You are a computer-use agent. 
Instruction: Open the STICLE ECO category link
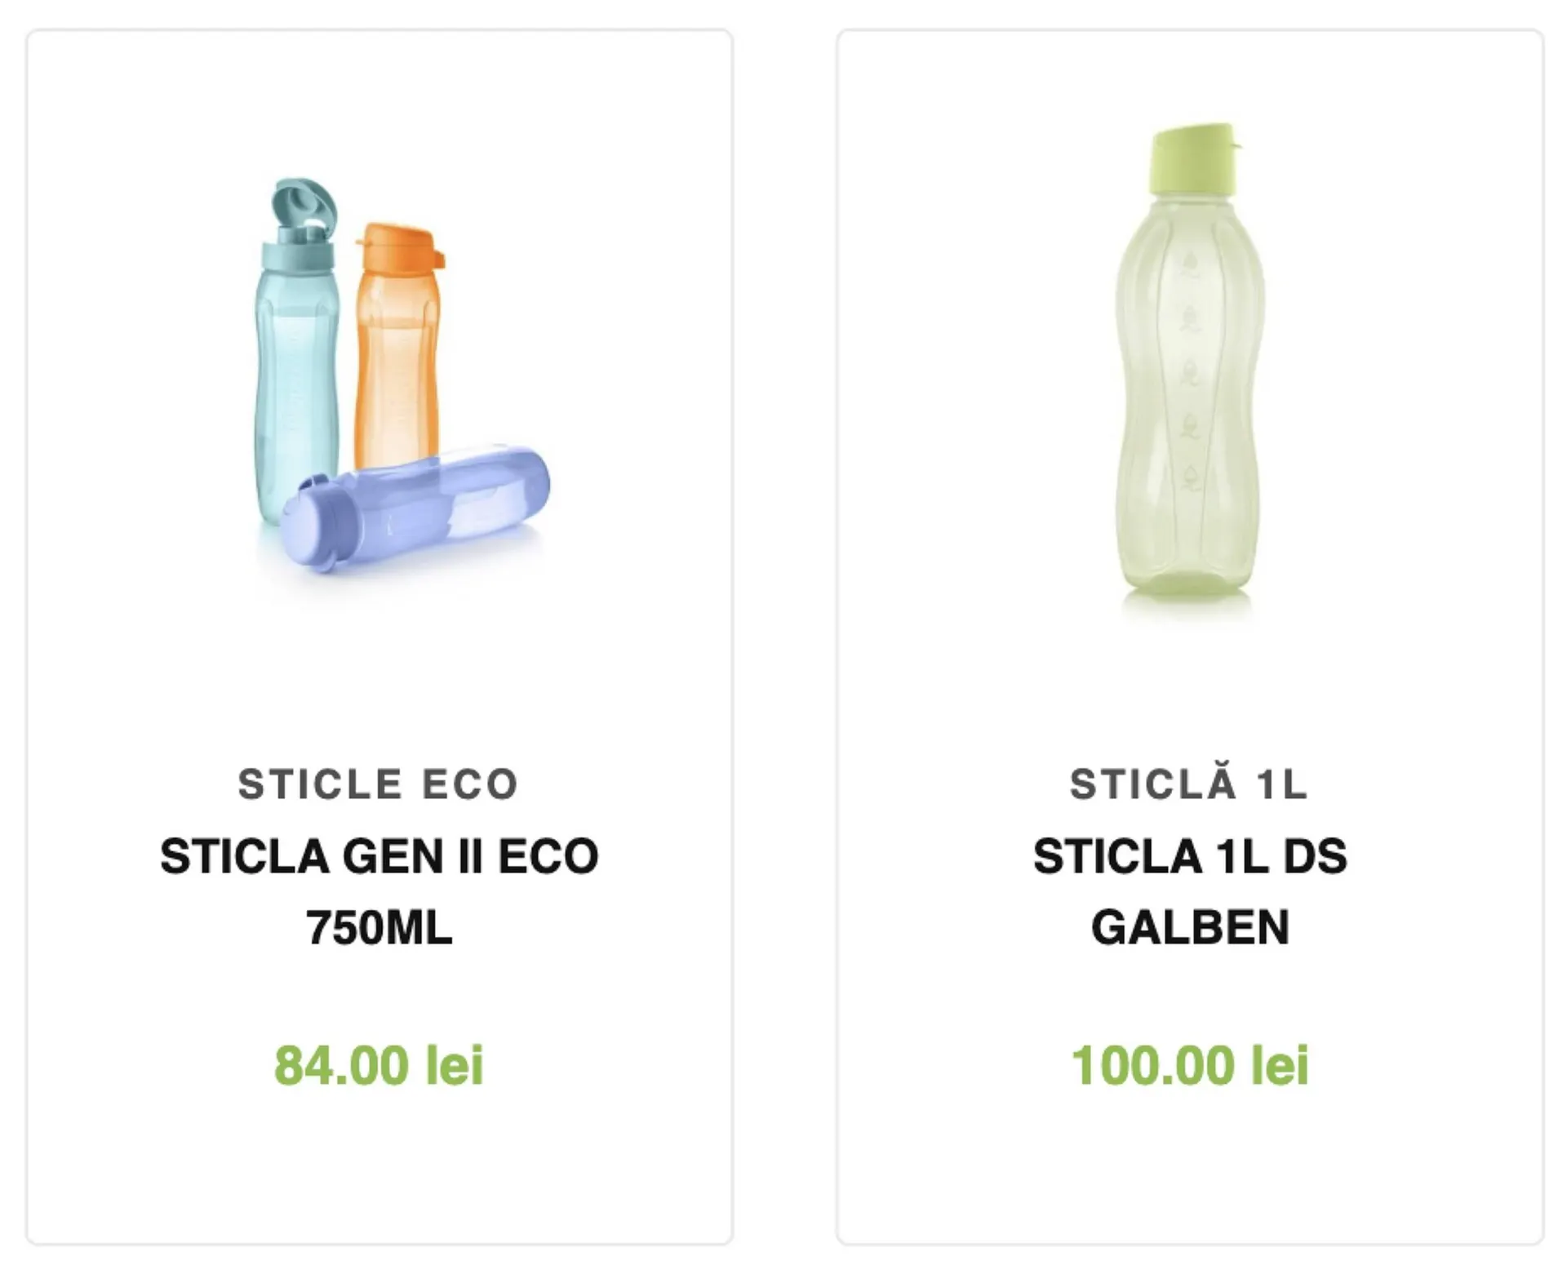[379, 784]
